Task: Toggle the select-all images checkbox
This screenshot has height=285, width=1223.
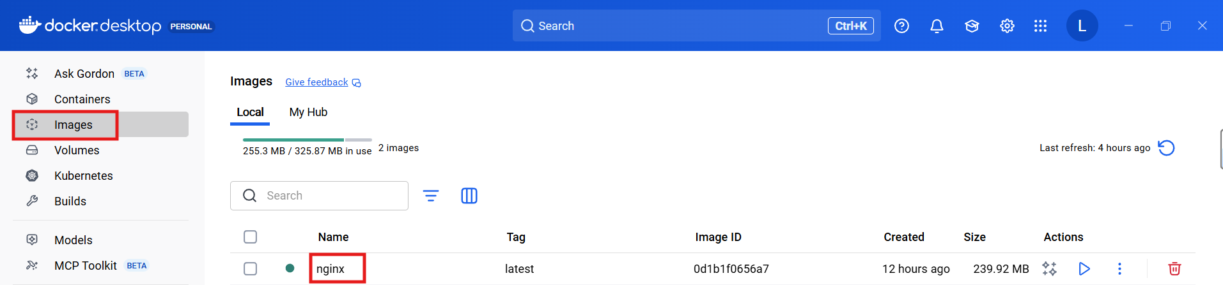Action: (x=251, y=237)
